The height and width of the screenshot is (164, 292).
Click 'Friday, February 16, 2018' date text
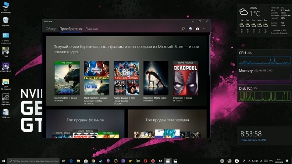pos(253,140)
